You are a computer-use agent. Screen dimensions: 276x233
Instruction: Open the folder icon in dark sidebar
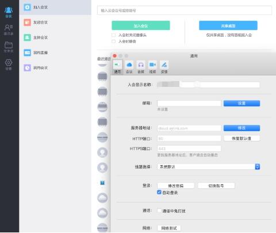coord(9,47)
